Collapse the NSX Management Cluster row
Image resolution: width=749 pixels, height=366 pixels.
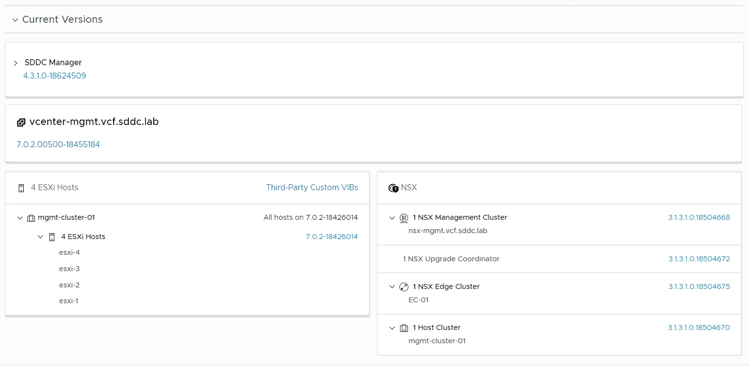click(x=392, y=218)
